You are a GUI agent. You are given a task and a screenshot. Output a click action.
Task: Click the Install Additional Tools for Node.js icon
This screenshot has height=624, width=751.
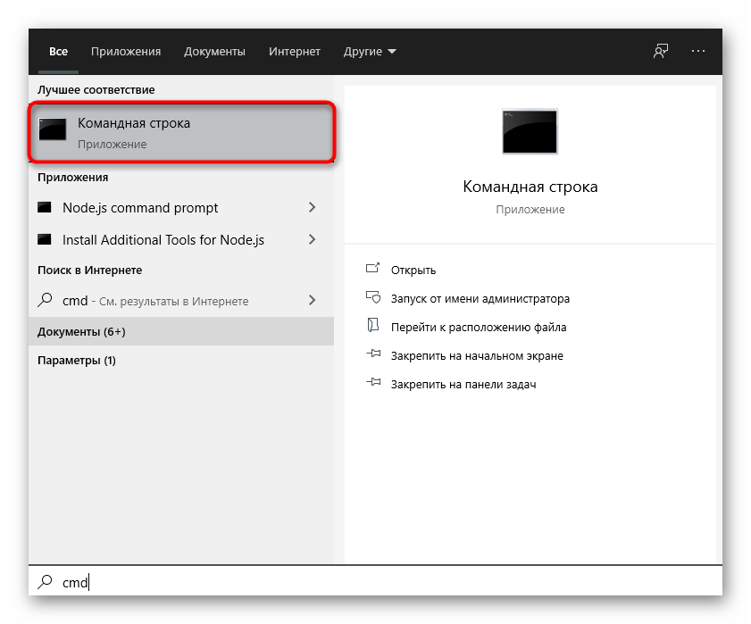[x=46, y=240]
